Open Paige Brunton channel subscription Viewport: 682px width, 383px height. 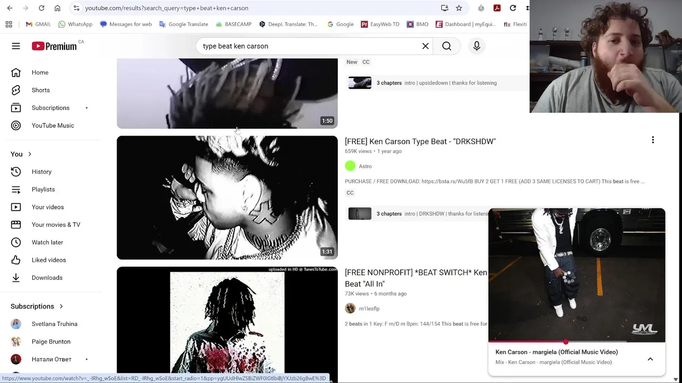(51, 342)
